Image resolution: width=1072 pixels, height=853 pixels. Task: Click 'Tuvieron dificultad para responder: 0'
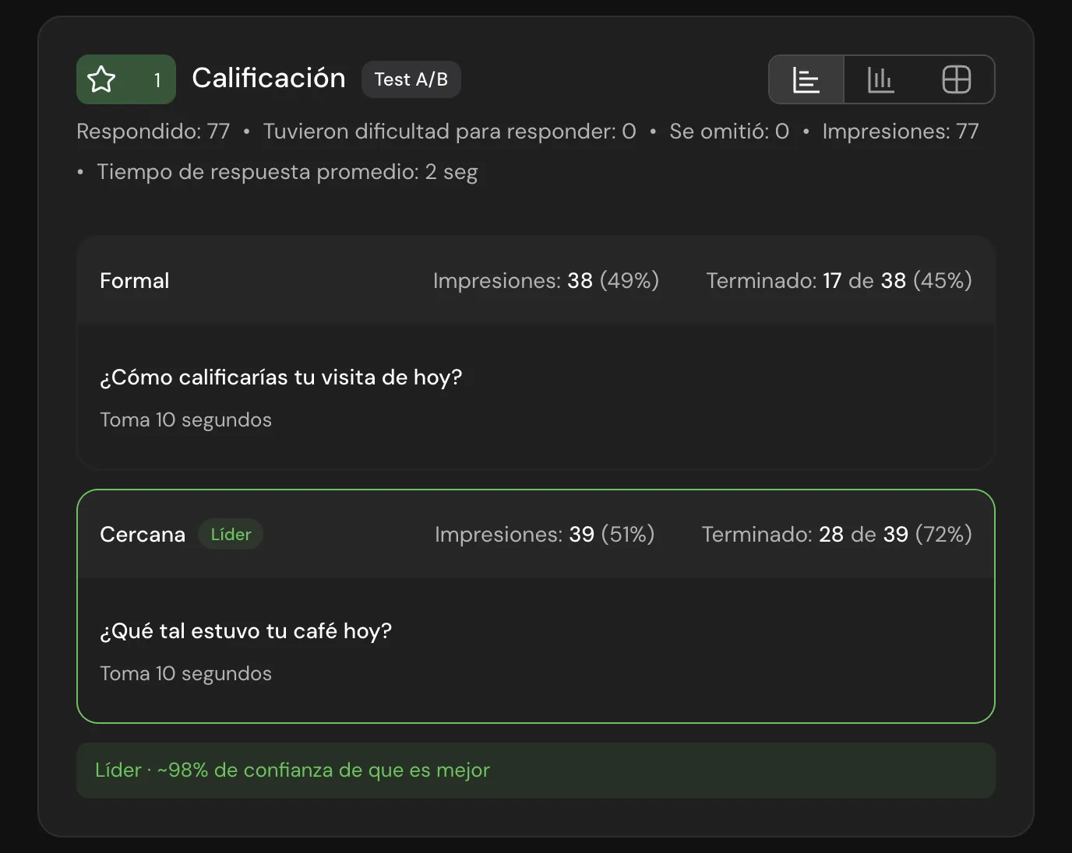(450, 132)
